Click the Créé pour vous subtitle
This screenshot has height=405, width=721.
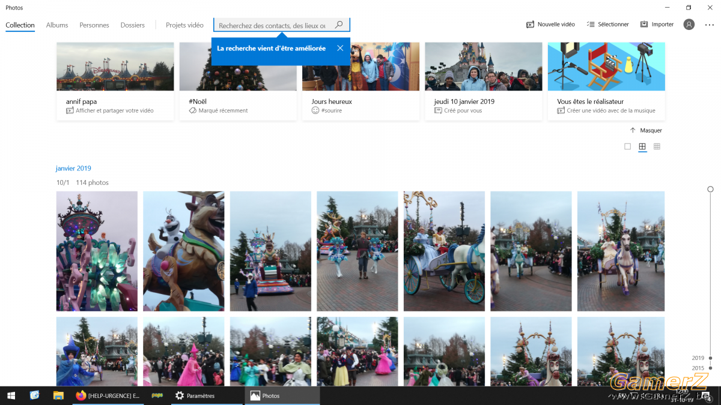(x=463, y=110)
